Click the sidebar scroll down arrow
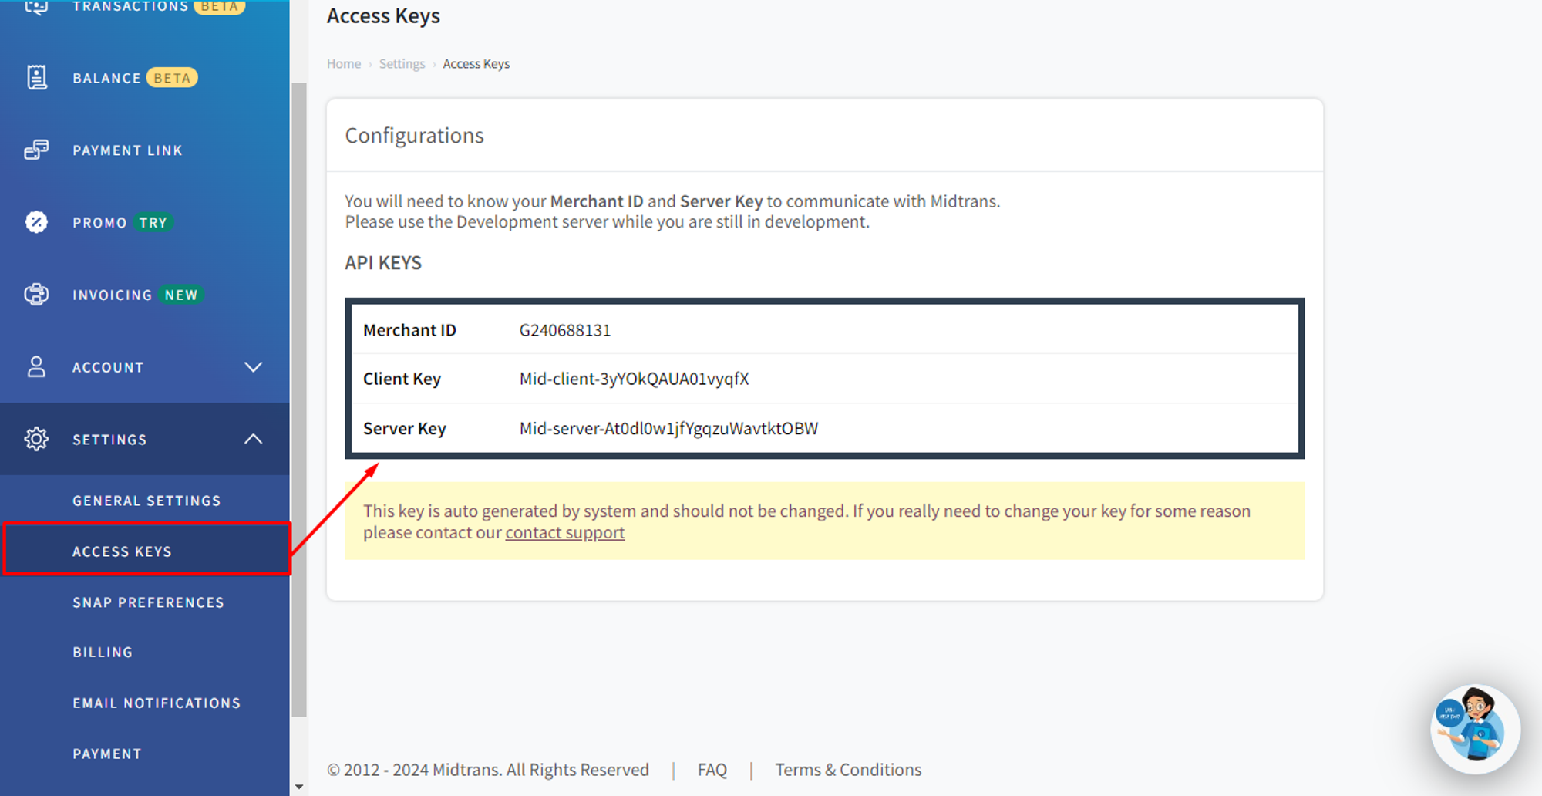Image resolution: width=1542 pixels, height=796 pixels. point(299,787)
